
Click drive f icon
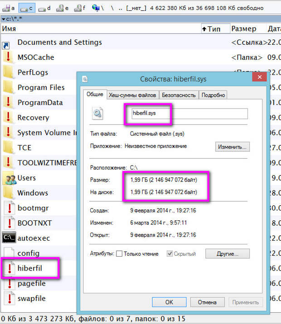coord(80,8)
